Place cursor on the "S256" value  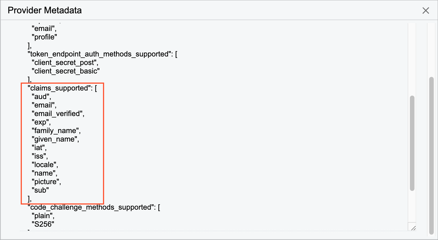43,224
